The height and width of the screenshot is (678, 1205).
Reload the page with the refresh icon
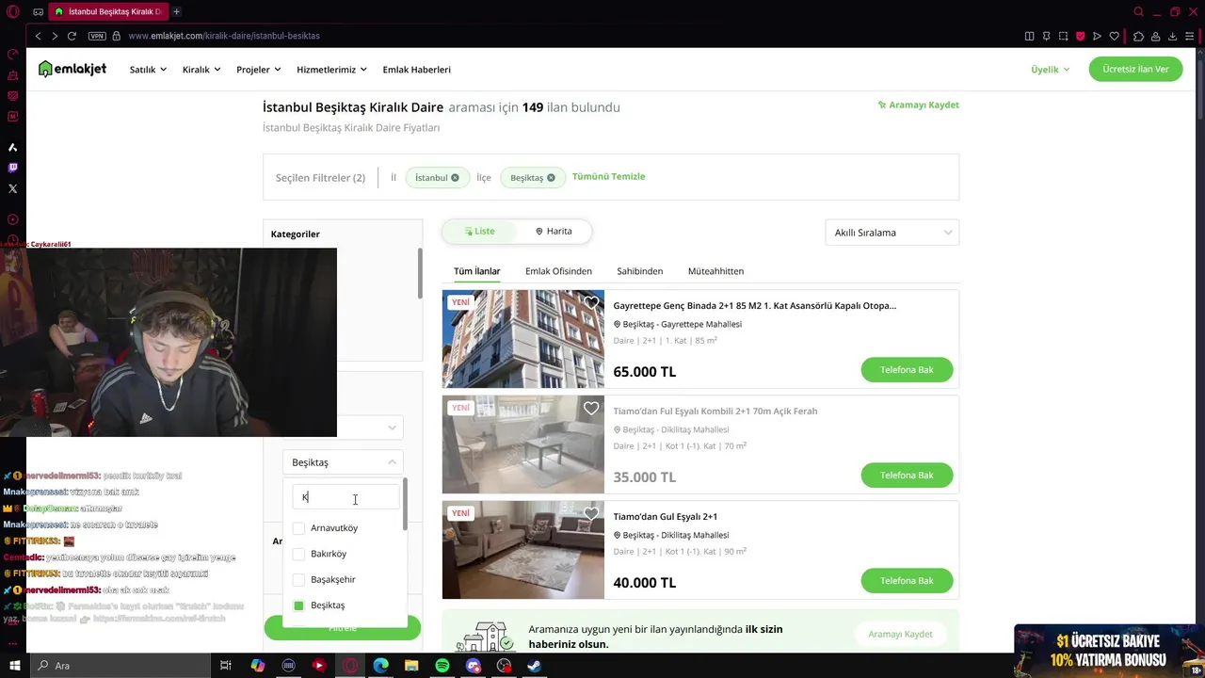(x=72, y=36)
